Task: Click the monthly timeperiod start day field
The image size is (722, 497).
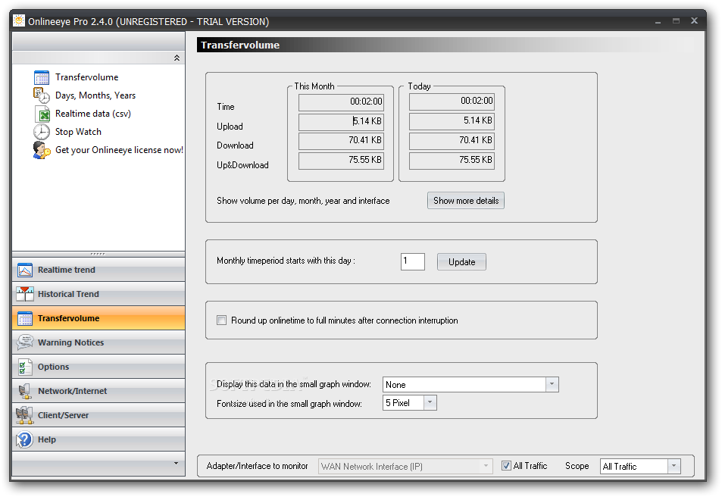Action: click(413, 261)
